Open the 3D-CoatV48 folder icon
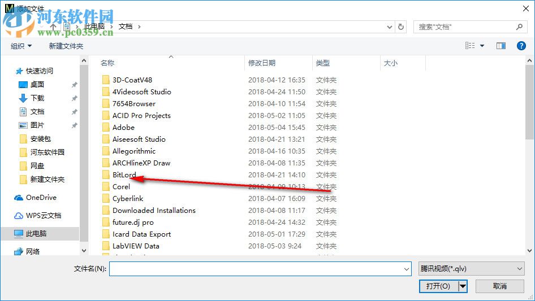The height and width of the screenshot is (301, 535). tap(106, 80)
